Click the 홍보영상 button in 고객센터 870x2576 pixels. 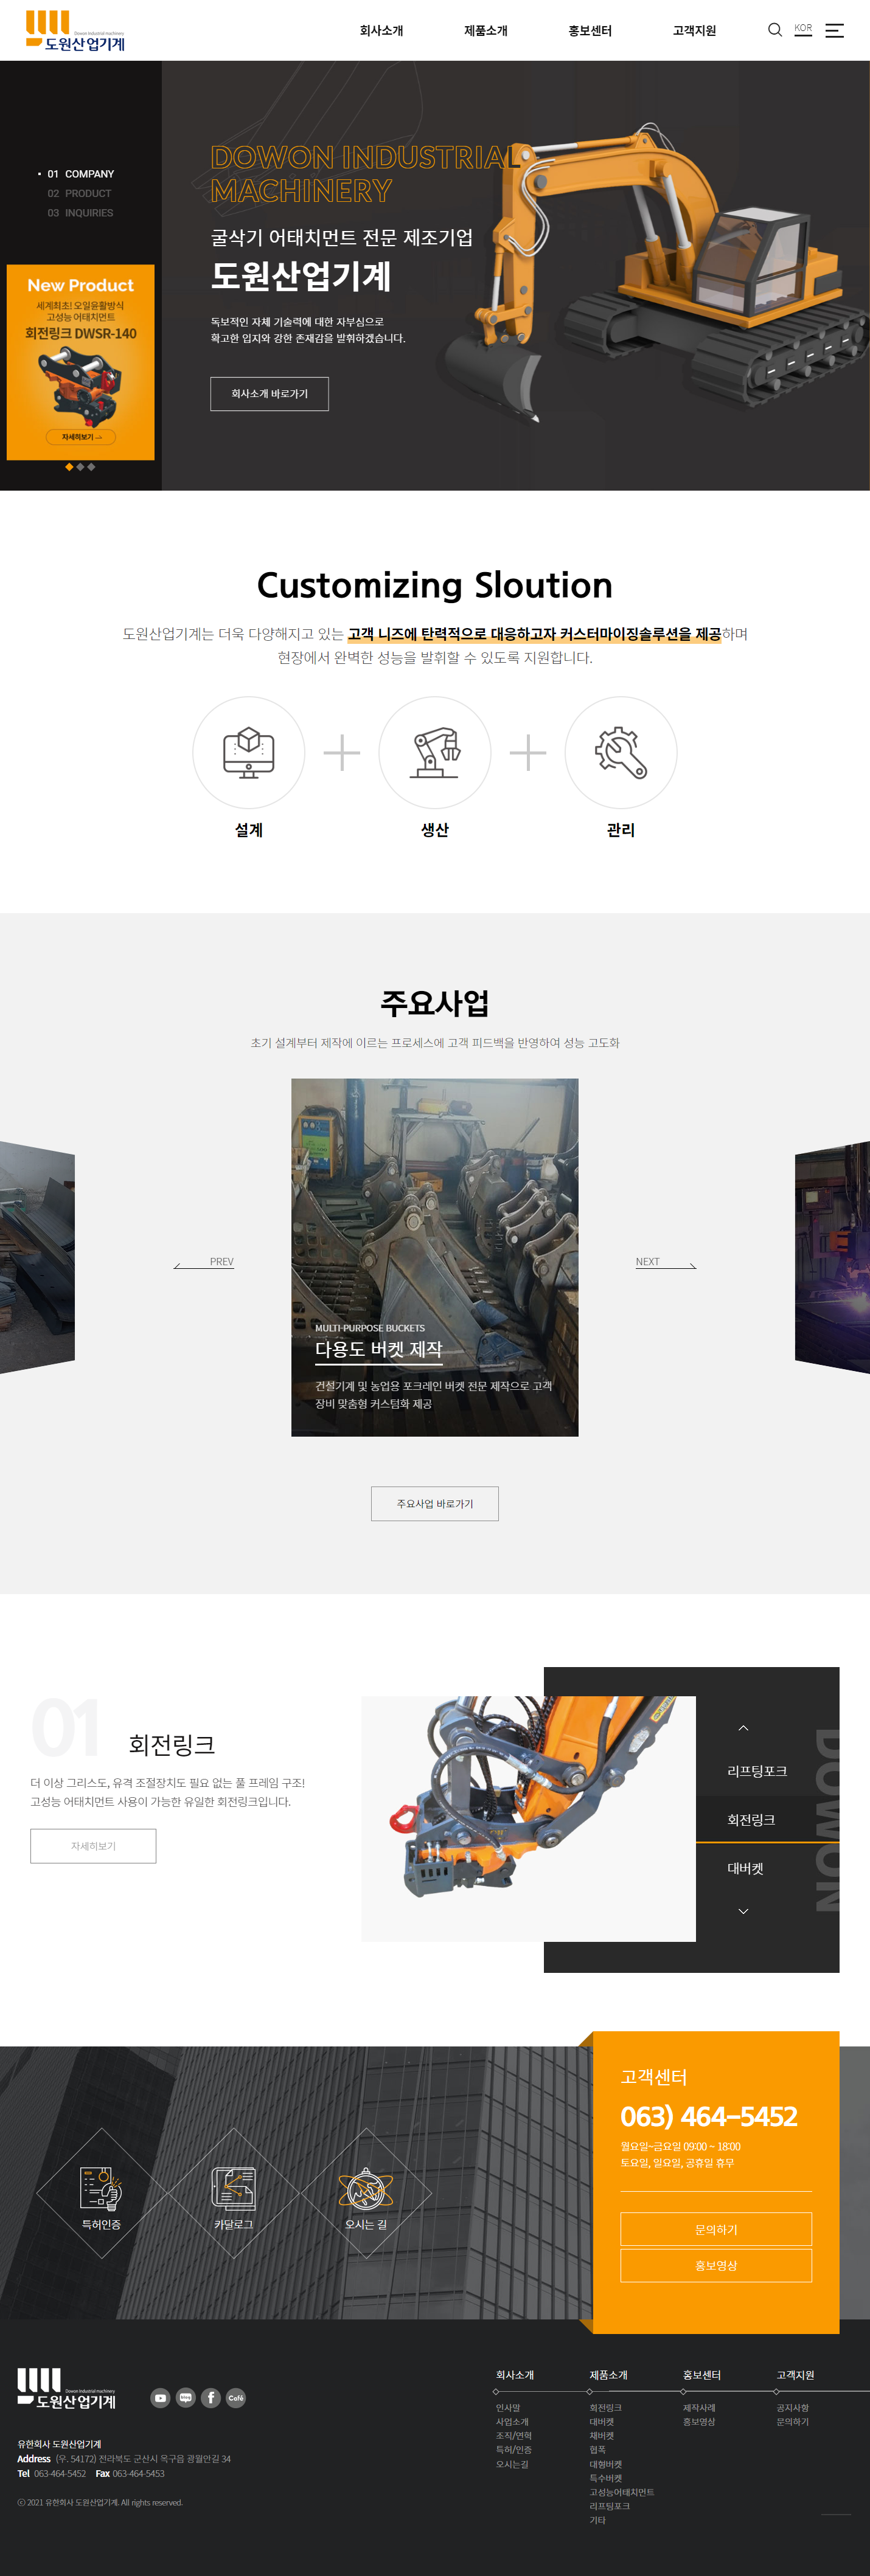coord(716,2265)
